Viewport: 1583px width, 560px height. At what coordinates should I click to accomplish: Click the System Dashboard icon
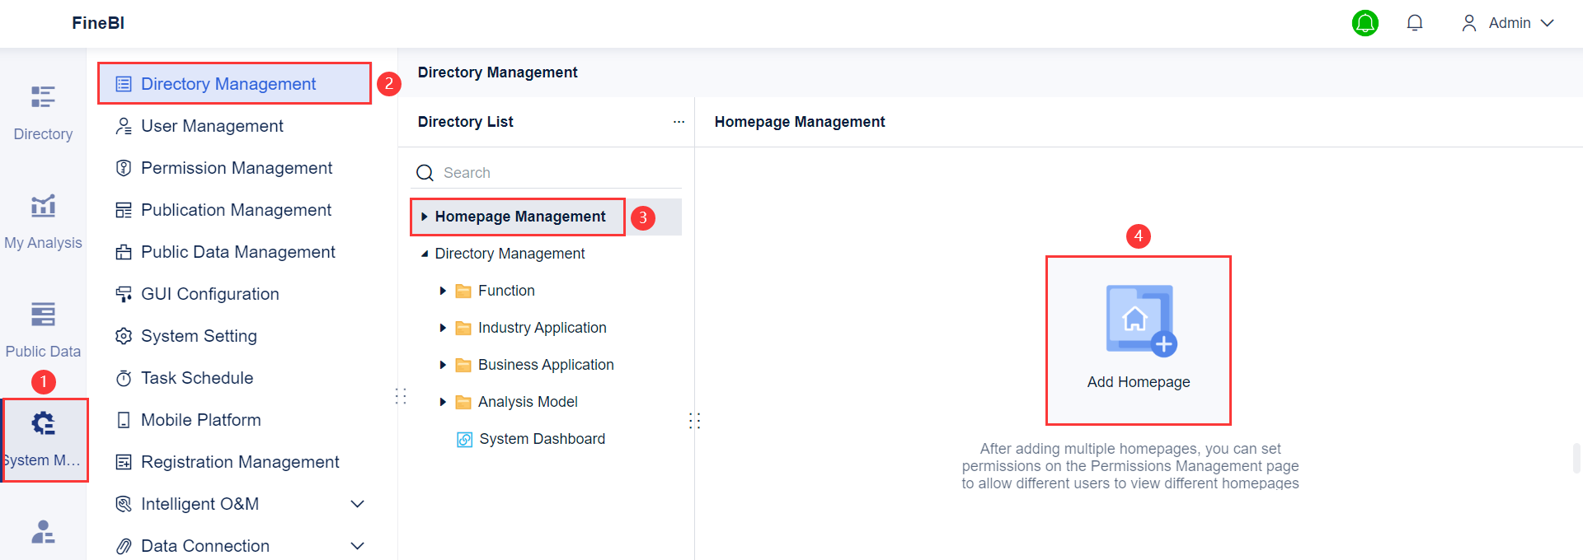tap(465, 440)
